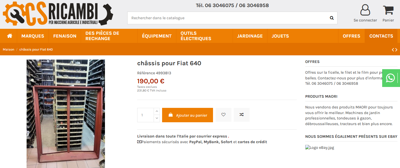The width and height of the screenshot is (400, 168).
Task: Add product to wishlist with heart icon
Action: click(223, 115)
